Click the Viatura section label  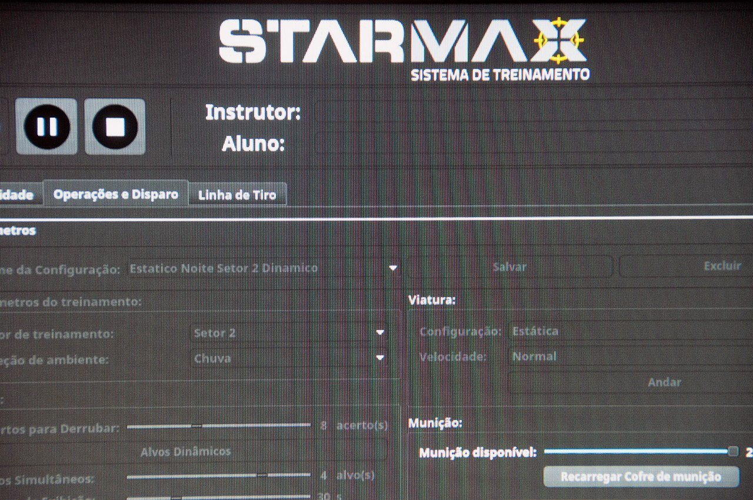[x=432, y=300]
